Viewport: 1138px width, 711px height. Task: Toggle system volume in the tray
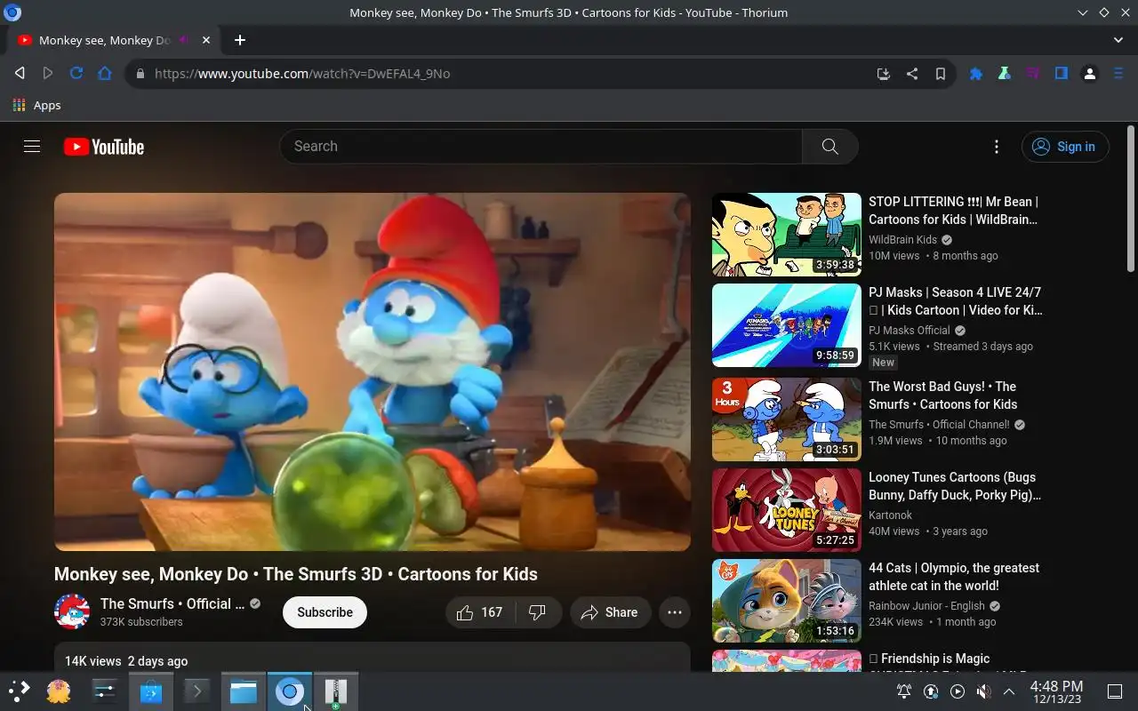pyautogui.click(x=983, y=691)
